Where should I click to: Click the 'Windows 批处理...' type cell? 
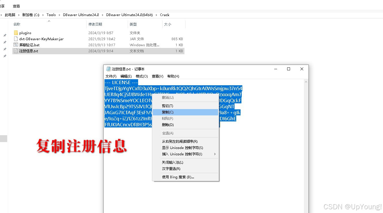tap(144, 45)
